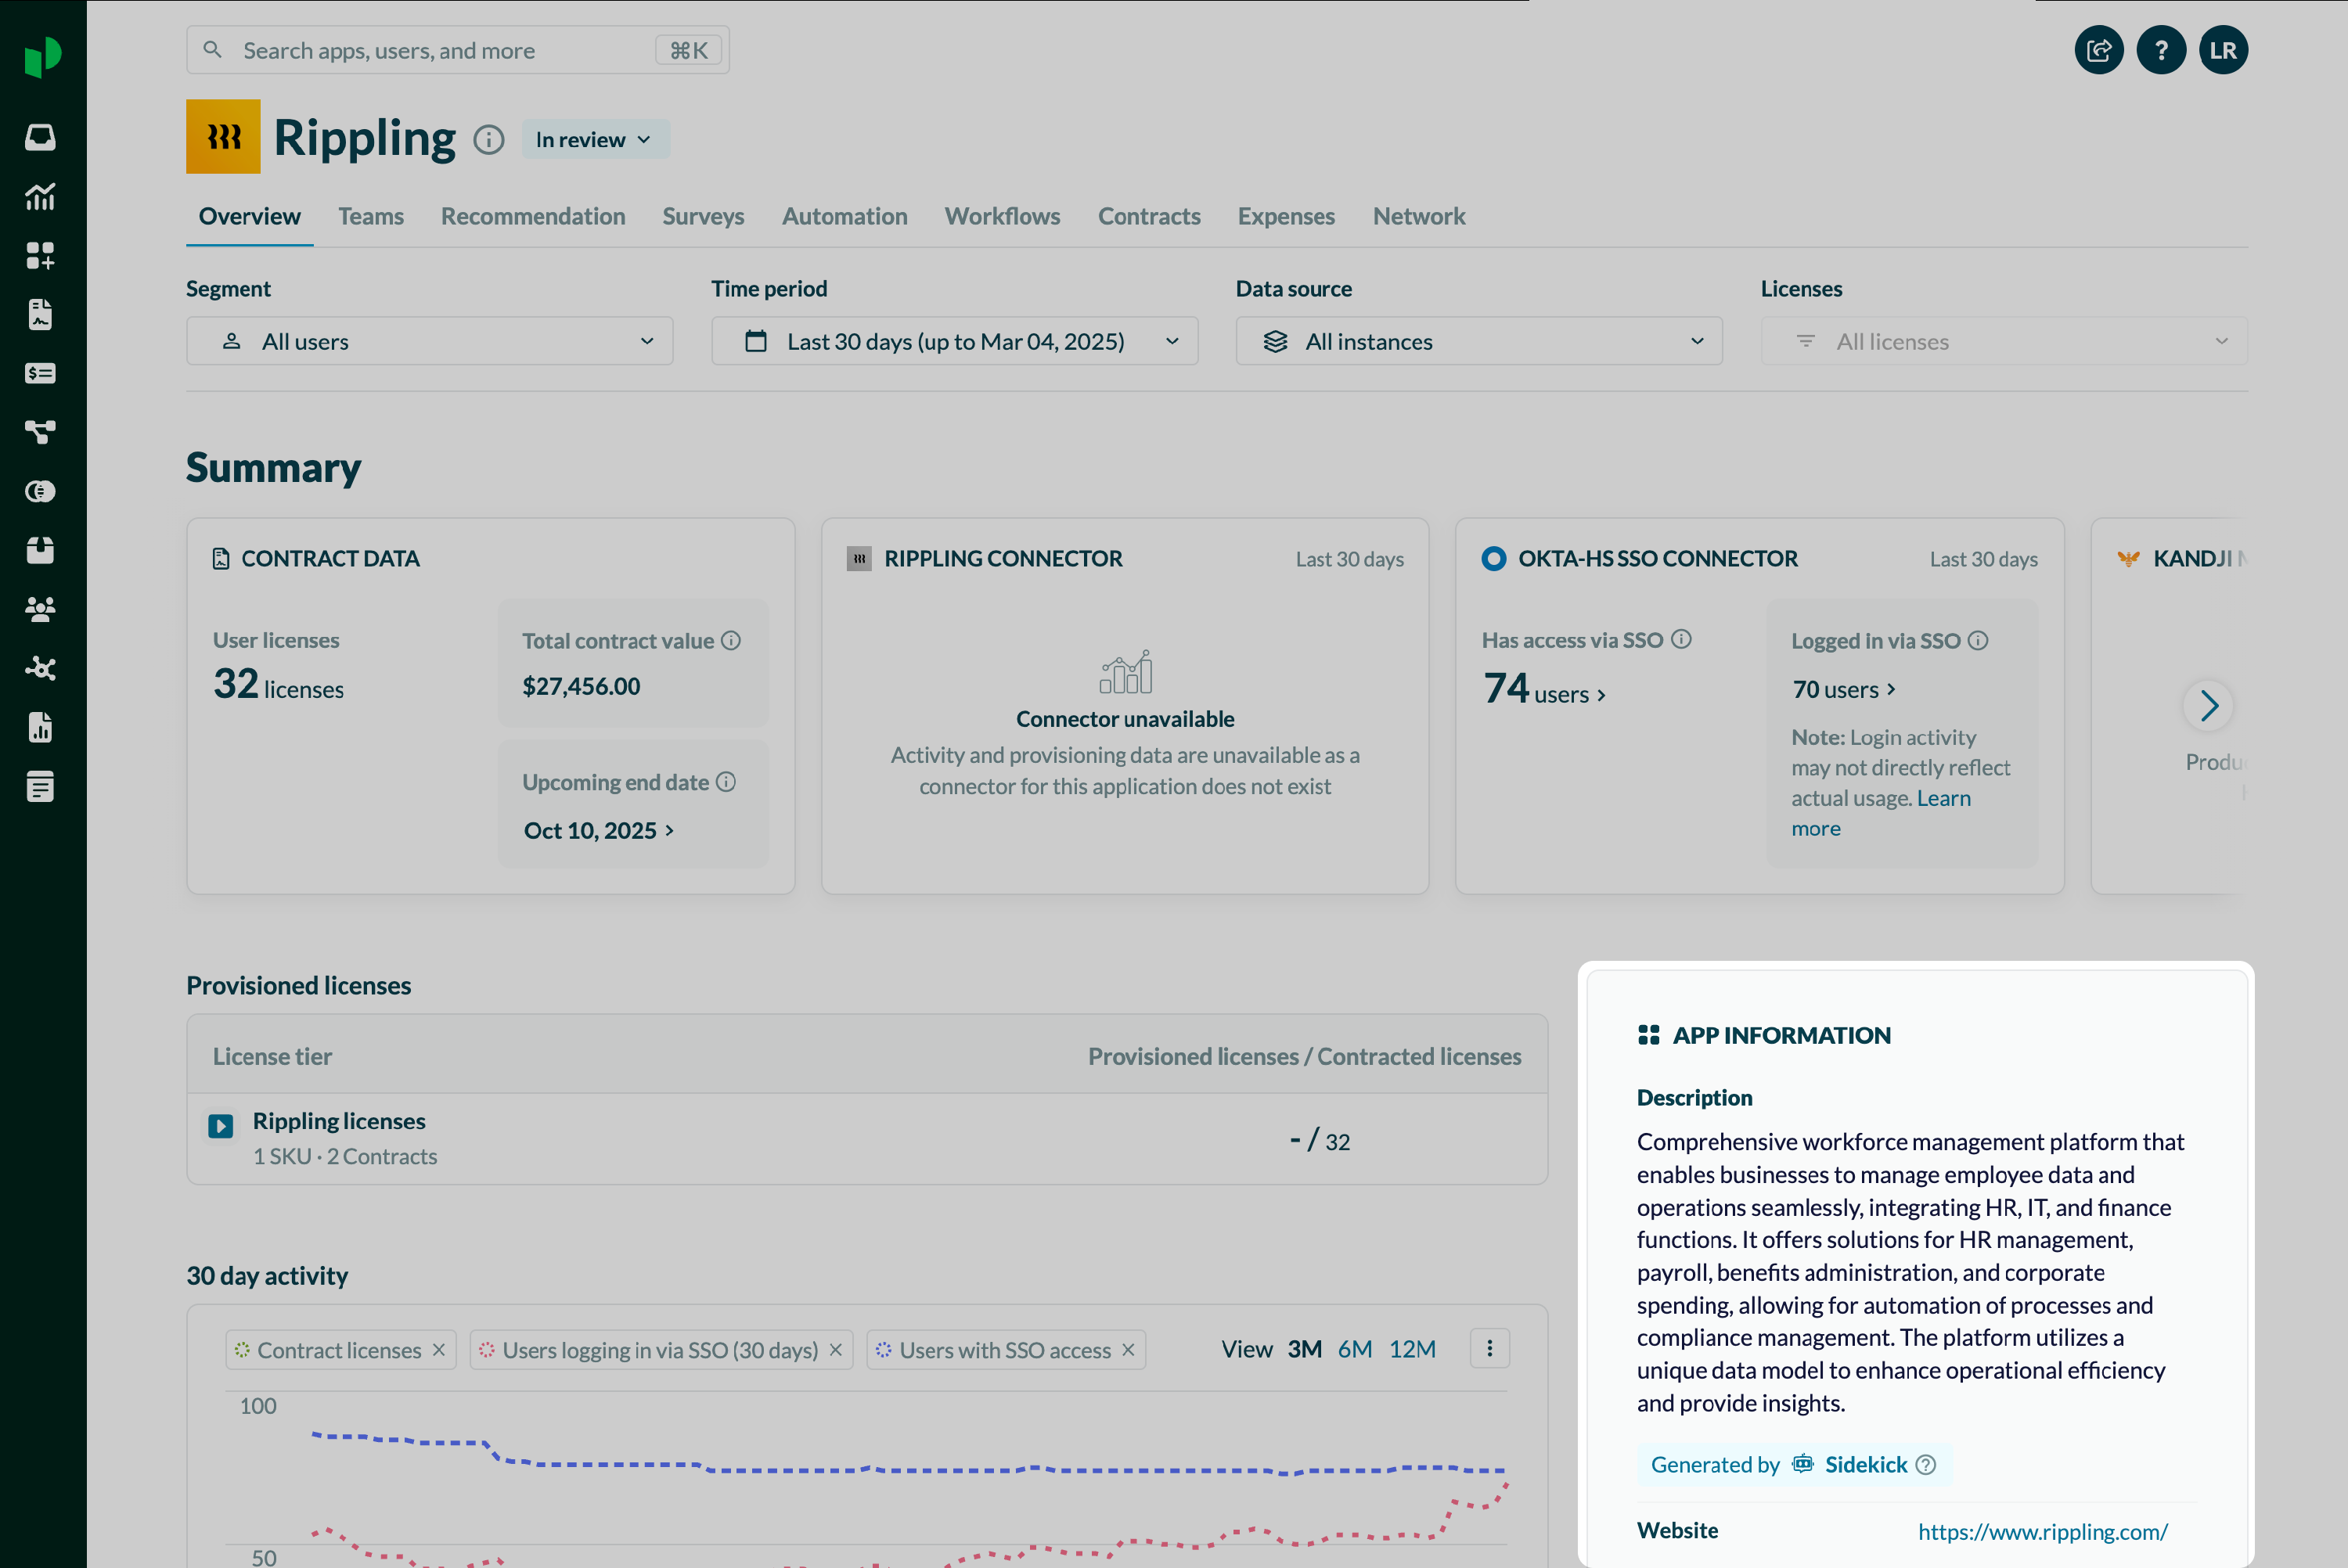Open the analytics chart sidebar icon
Screen dimensions: 2348x1568
pos(40,197)
